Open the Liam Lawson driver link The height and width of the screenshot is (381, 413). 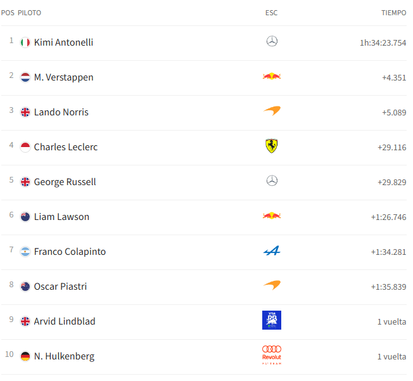click(61, 217)
